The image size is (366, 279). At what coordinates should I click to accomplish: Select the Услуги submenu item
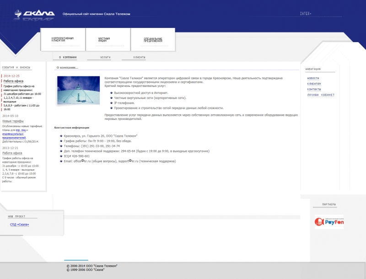105,57
